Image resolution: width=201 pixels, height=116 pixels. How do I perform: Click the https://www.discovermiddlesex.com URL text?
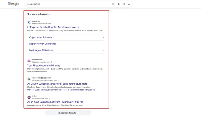44,80
